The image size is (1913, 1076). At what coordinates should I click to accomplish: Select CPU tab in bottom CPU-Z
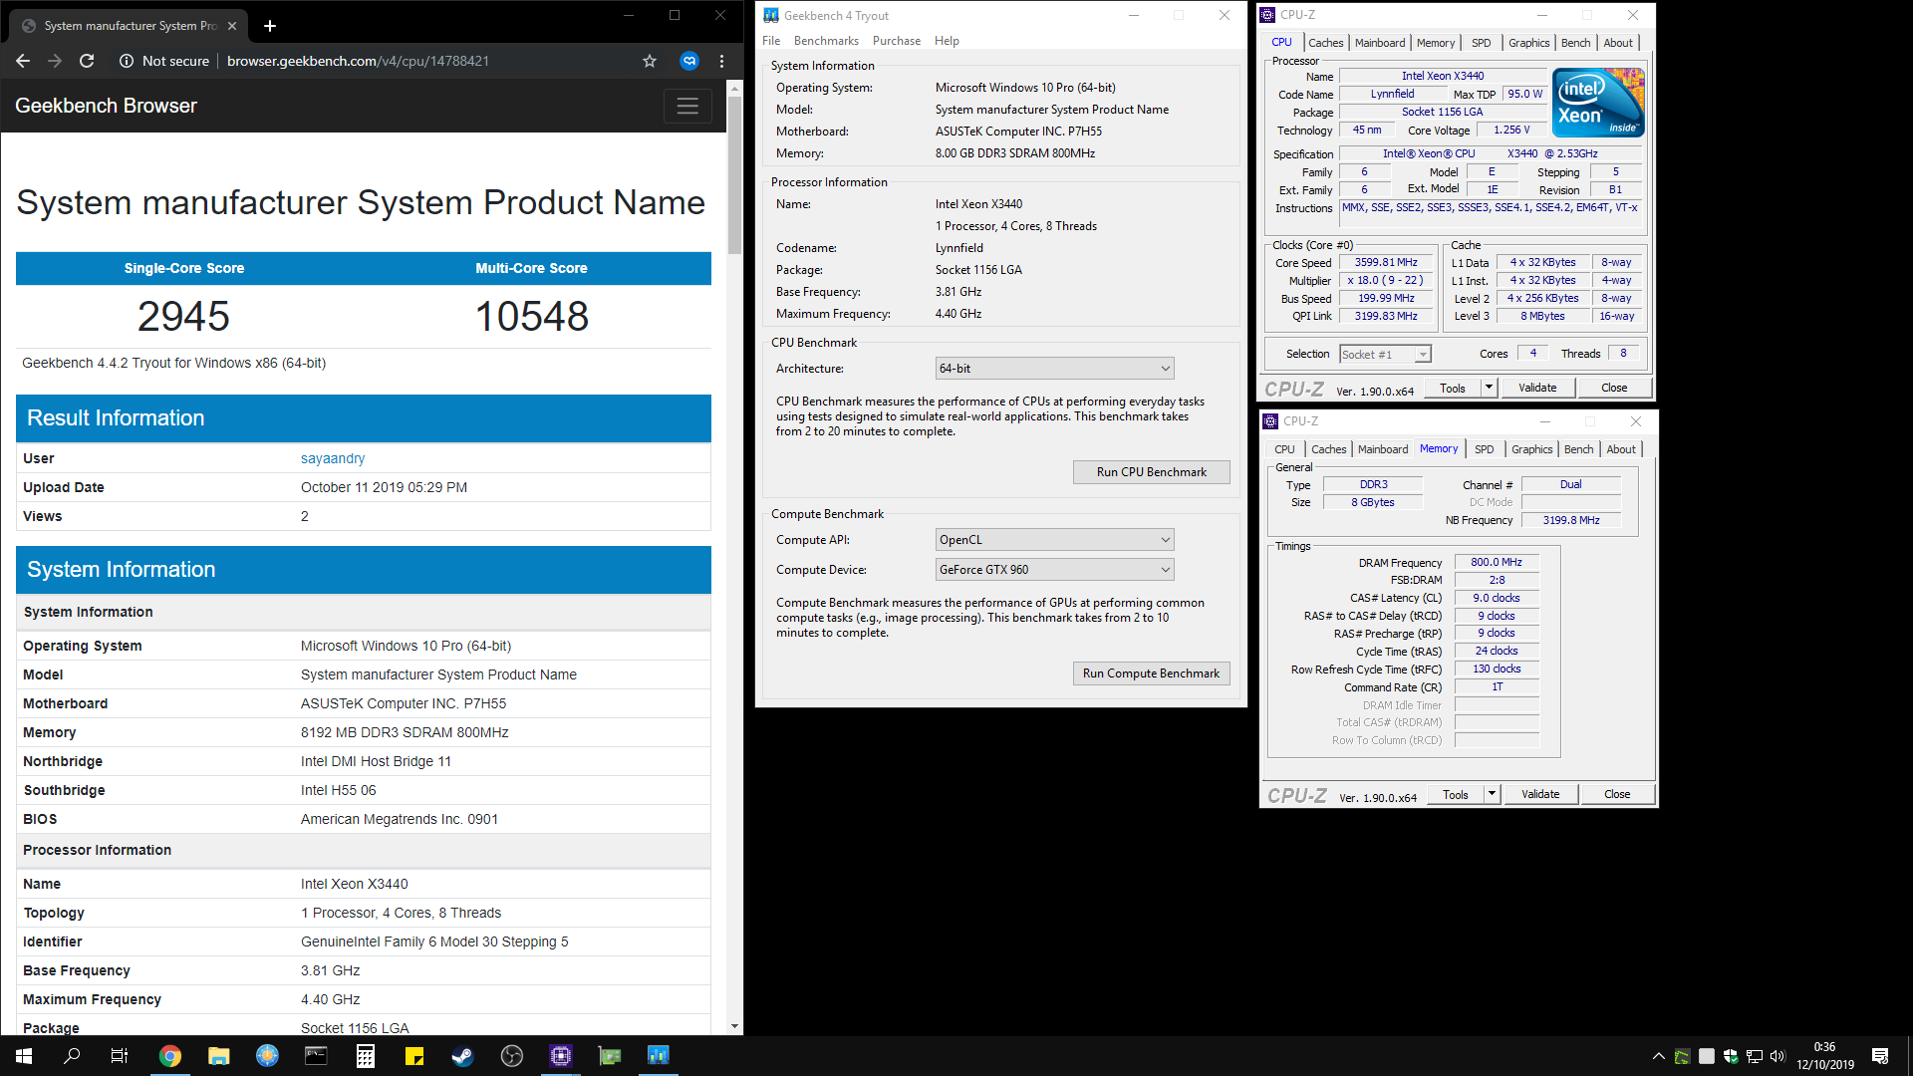[x=1284, y=449]
